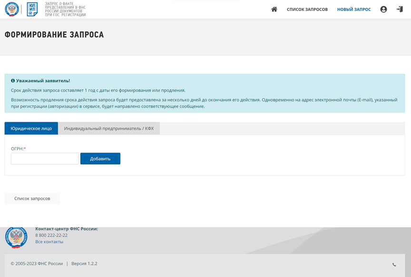Viewport: 411px width, 277px height.
Task: Open the user profile icon
Action: click(383, 10)
